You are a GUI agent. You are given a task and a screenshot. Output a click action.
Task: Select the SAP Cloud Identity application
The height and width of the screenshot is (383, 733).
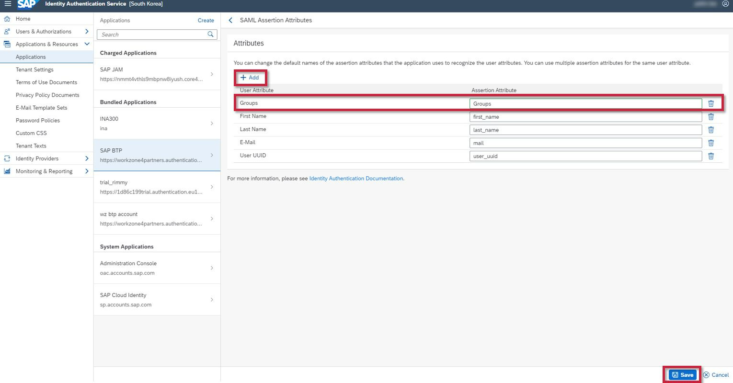pos(157,300)
